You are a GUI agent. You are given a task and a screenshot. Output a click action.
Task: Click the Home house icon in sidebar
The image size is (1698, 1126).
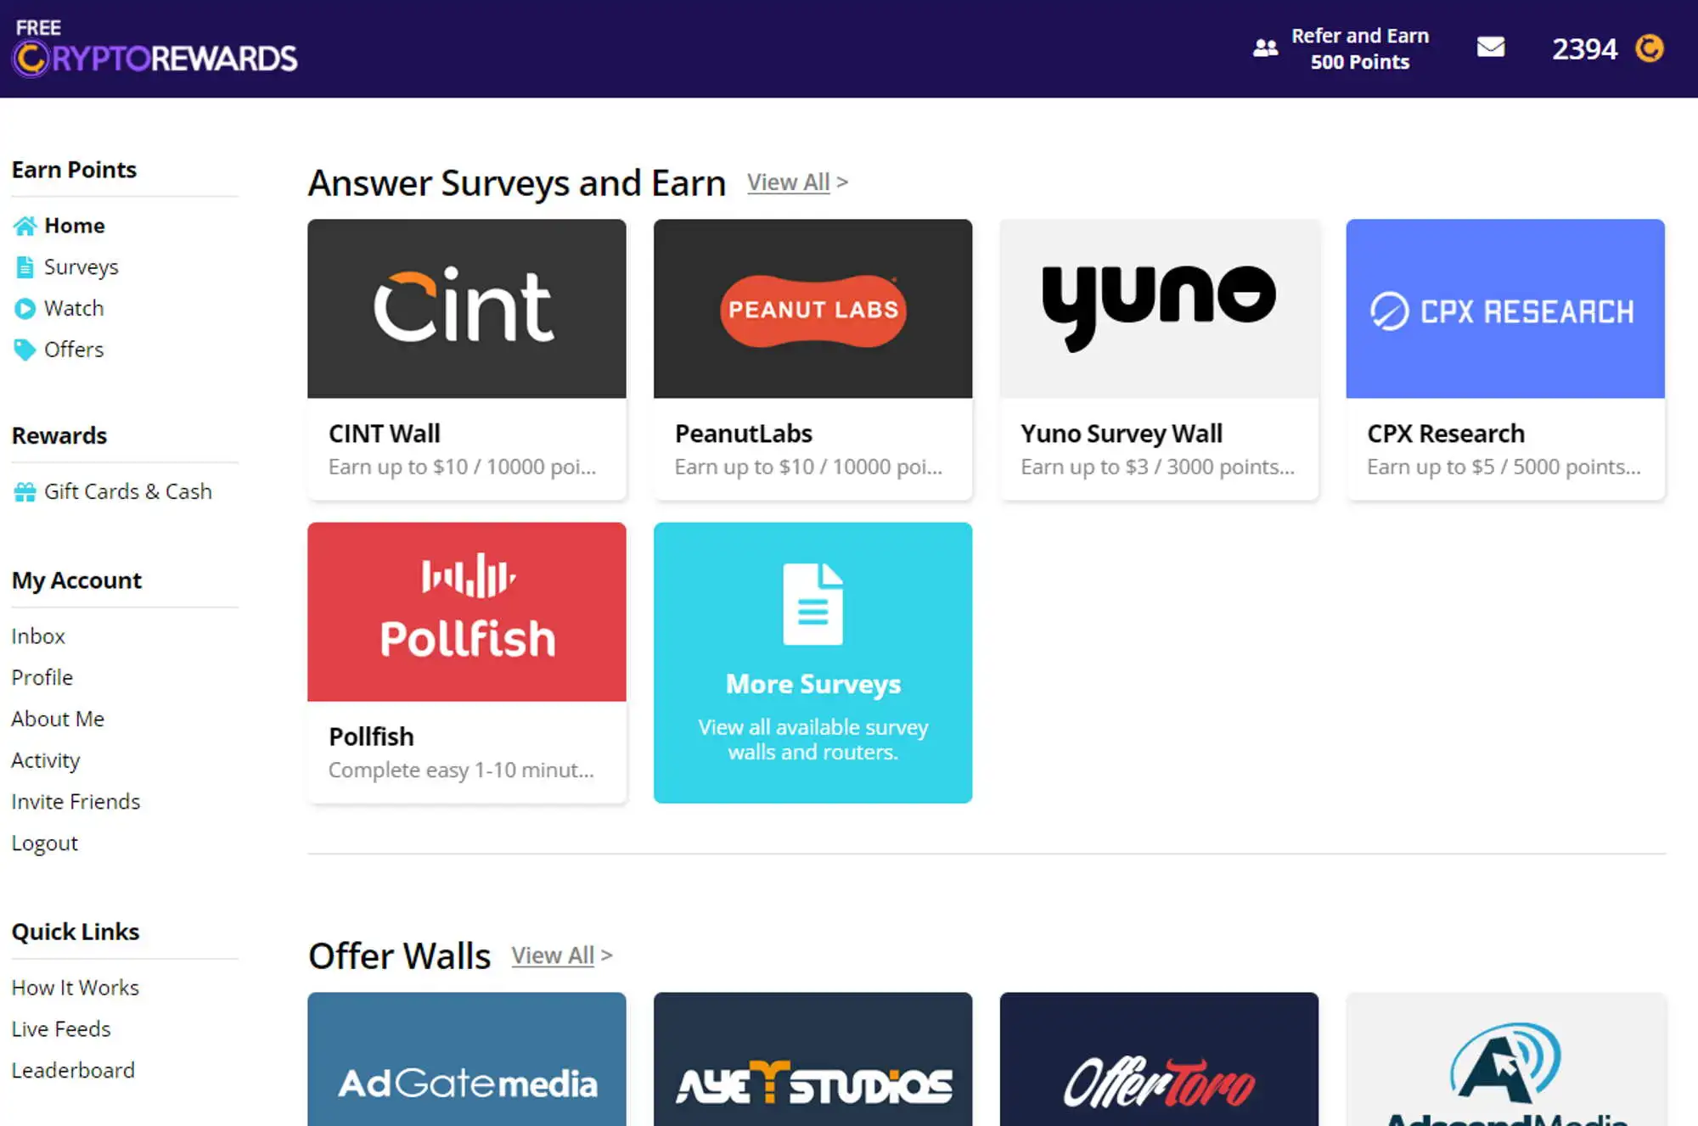pyautogui.click(x=25, y=226)
